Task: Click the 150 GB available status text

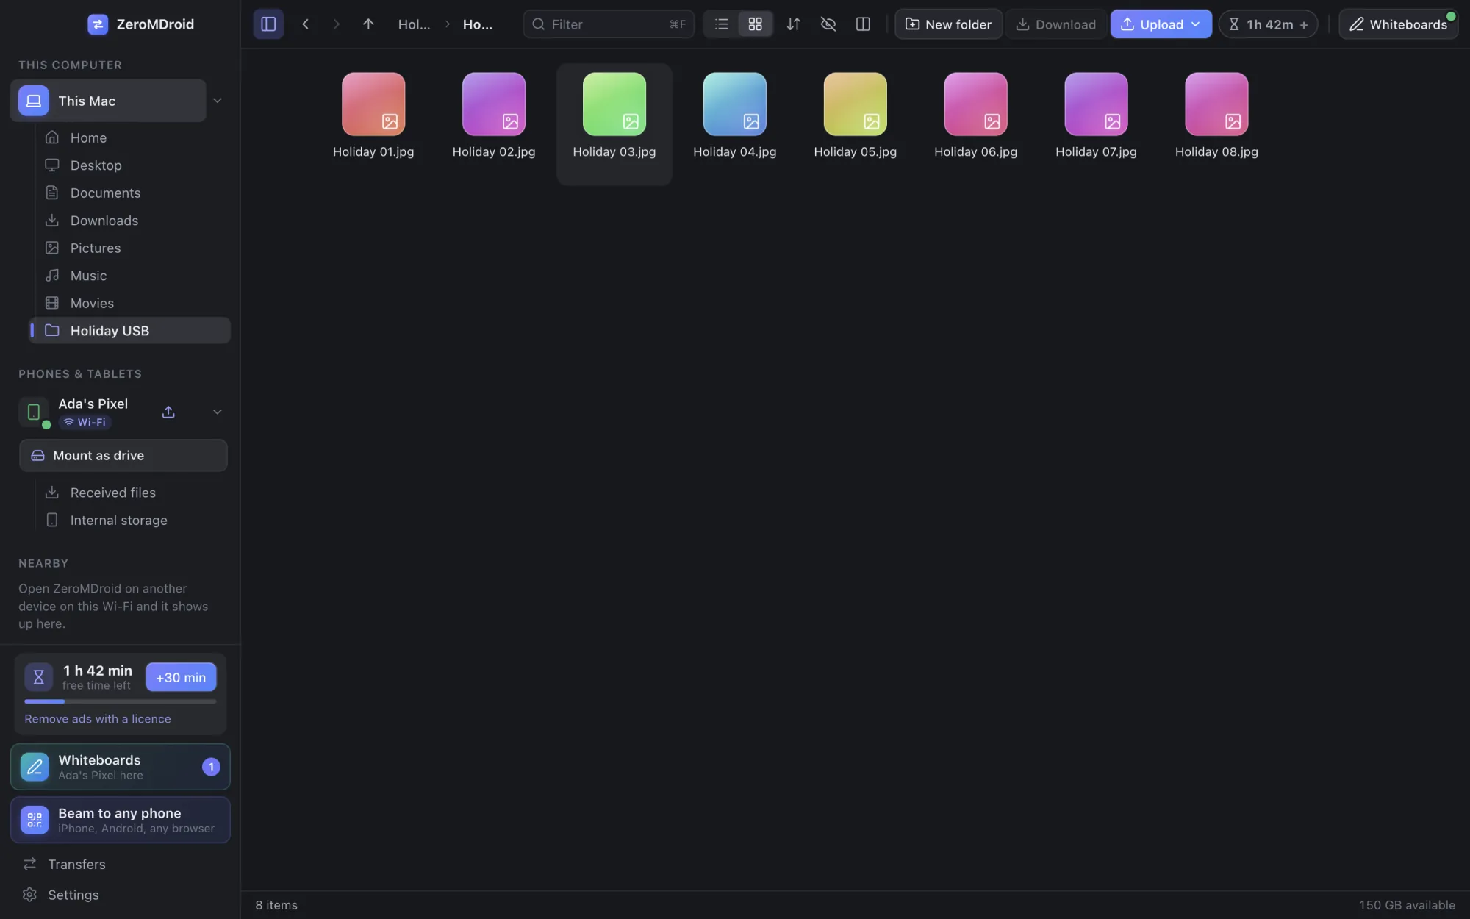Action: (x=1407, y=905)
